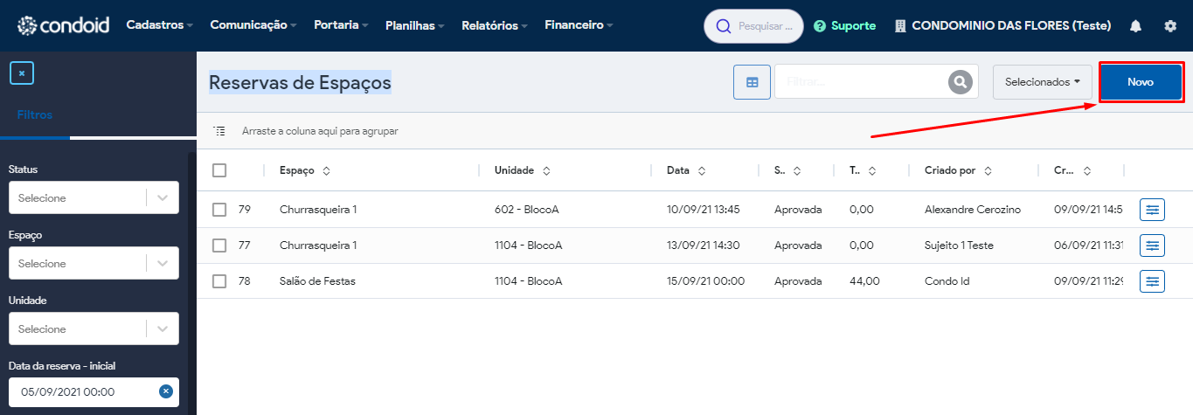This screenshot has height=415, width=1193.
Task: Sort by Data column arrows
Action: pos(702,171)
